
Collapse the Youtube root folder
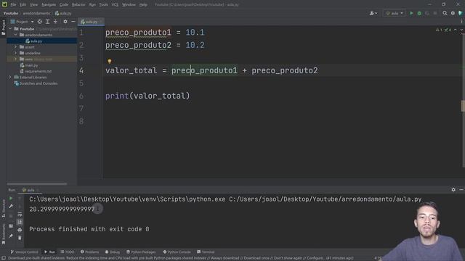10,29
